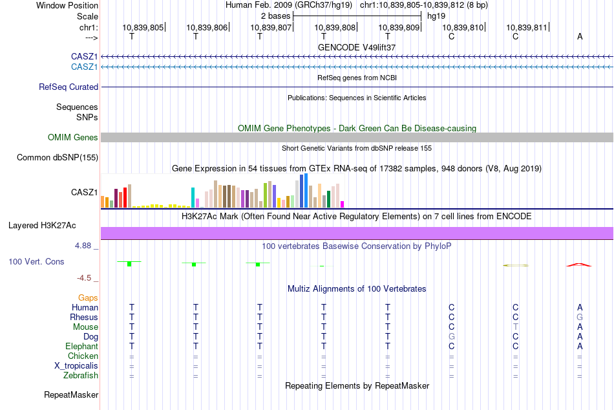Click the dark blue CASZ1 gene label
This screenshot has height=410, width=614.
84,56
